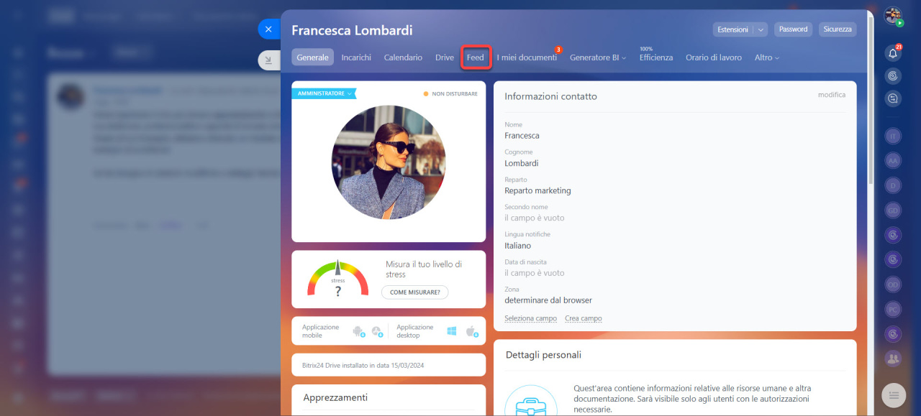This screenshot has height=416, width=921.
Task: Download the macOS desktop application
Action: click(471, 331)
